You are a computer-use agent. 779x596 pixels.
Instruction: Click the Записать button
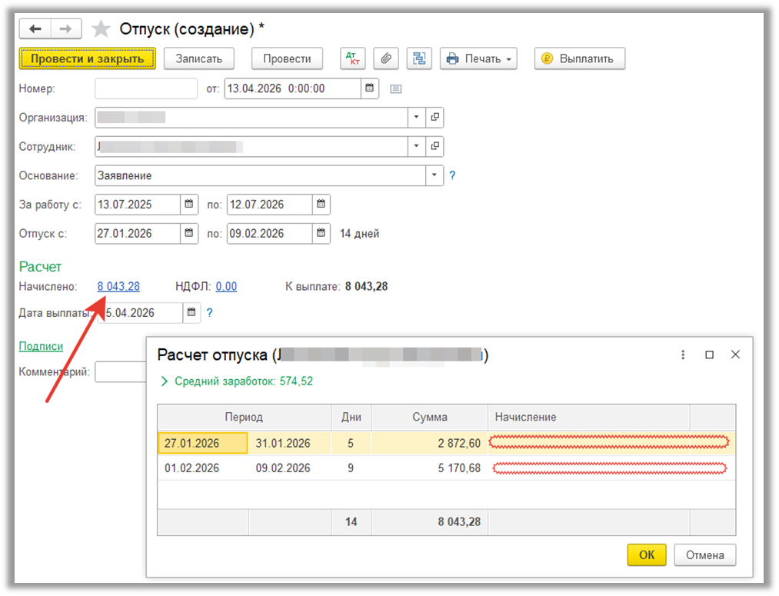[x=198, y=58]
